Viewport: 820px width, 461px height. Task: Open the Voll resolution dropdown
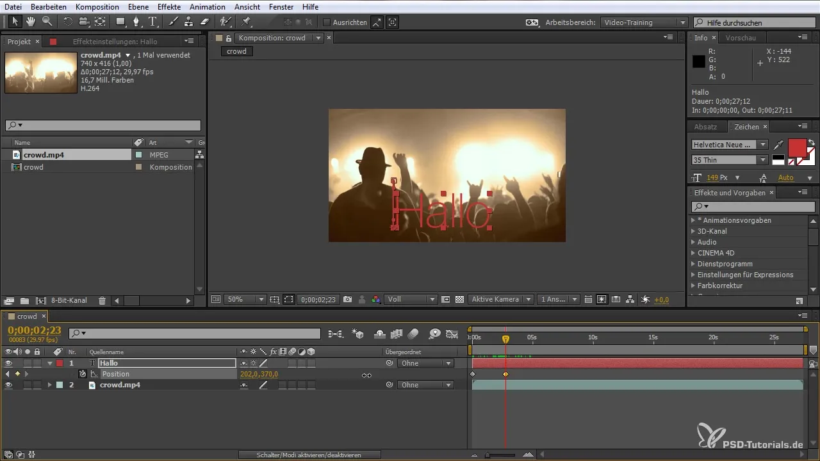point(412,299)
